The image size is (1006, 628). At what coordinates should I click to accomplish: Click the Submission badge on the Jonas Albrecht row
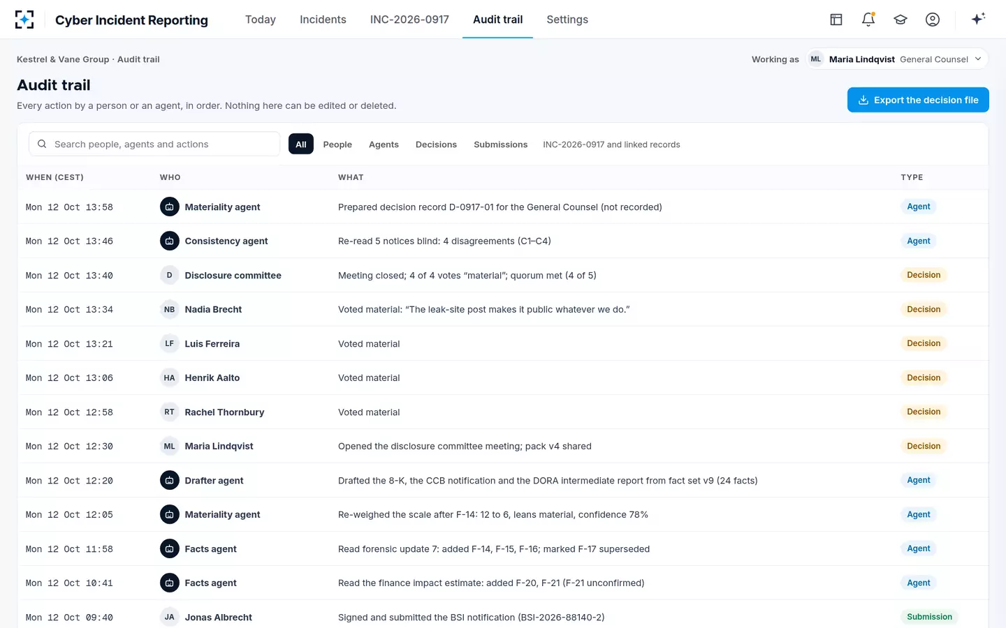click(929, 617)
